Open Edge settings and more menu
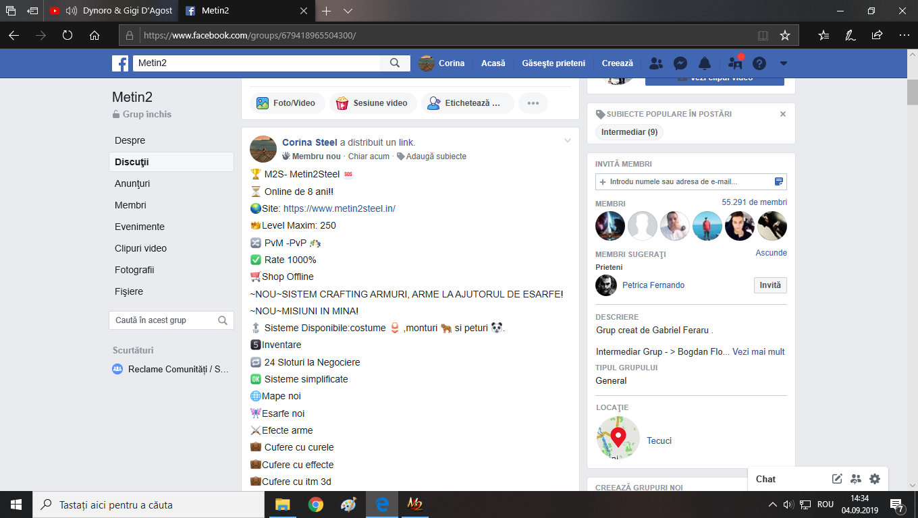918x518 pixels. [904, 35]
